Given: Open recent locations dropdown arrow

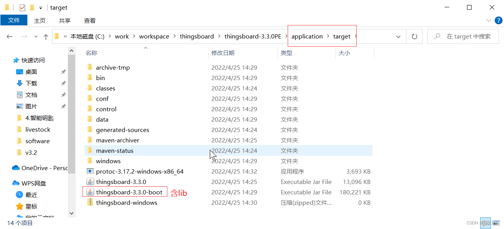Looking at the screenshot, I should (36, 37).
